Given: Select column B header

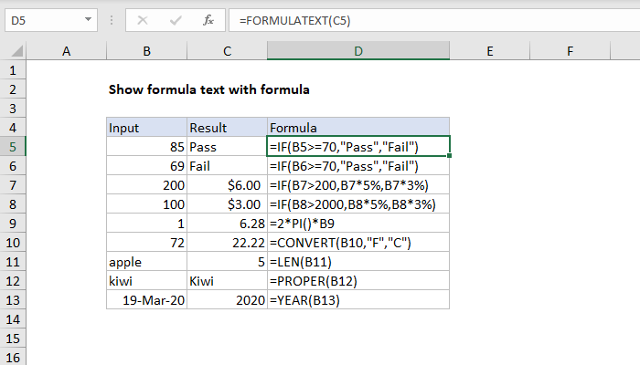Looking at the screenshot, I should click(x=146, y=52).
